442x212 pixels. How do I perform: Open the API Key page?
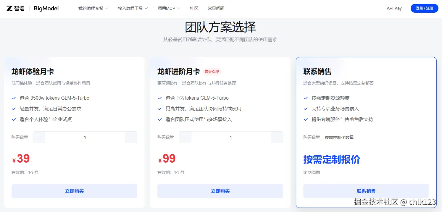click(x=394, y=8)
